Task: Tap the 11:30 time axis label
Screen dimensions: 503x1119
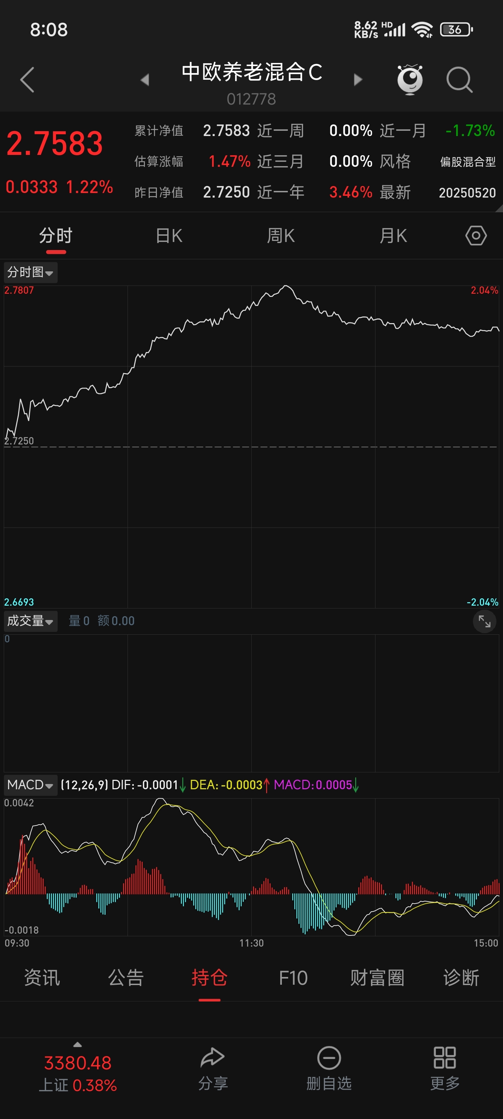Action: pos(251,943)
